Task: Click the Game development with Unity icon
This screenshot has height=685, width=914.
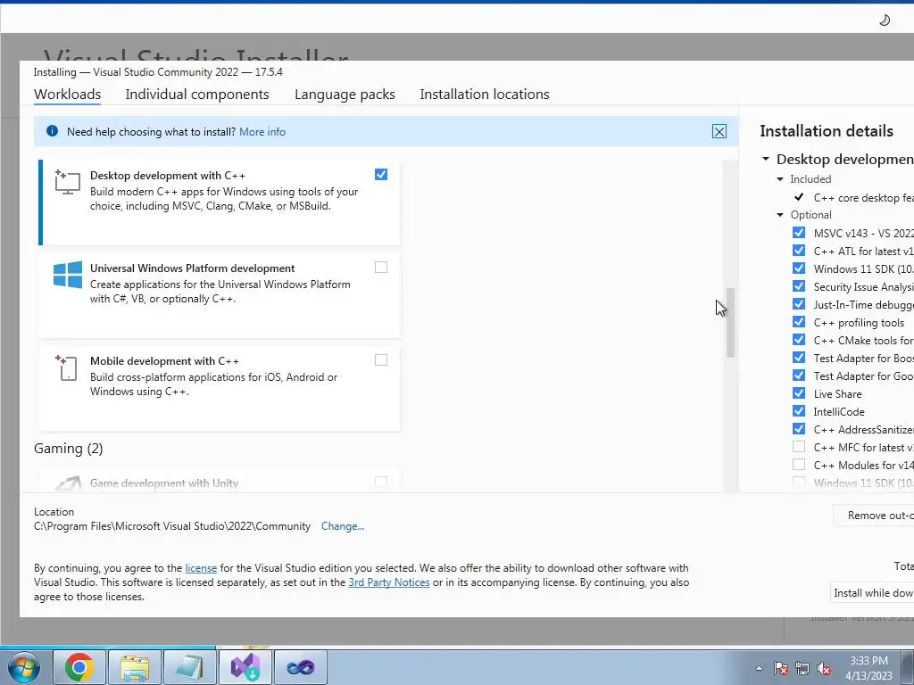Action: point(68,483)
